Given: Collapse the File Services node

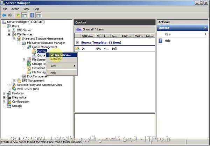Looking at the screenshot, I should [x=9, y=34].
